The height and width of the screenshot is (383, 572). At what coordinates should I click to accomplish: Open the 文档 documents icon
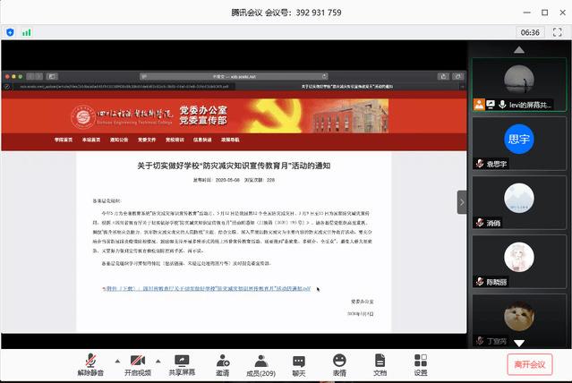tap(380, 364)
